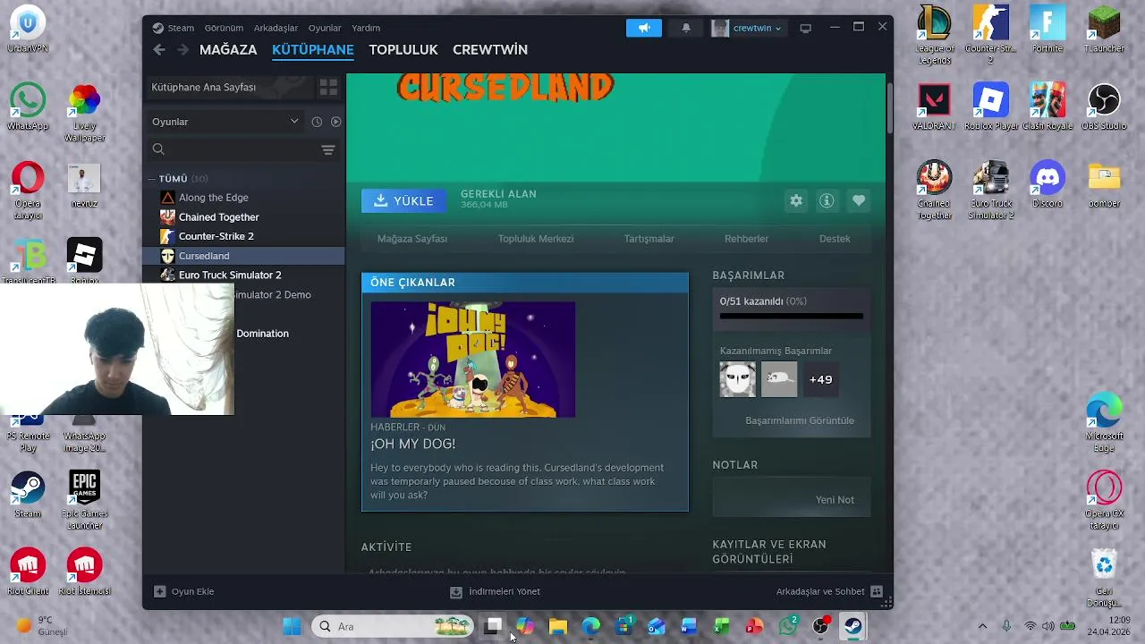Sort library by recent activity clock icon

[317, 122]
